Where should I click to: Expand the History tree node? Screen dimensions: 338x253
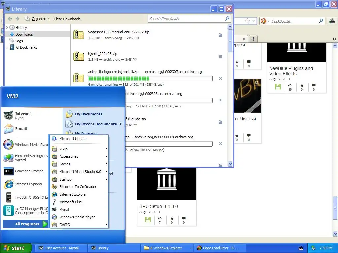tap(7, 28)
